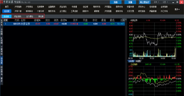The image size is (184, 96).
Task: Switch to the 主力增仓 sub-tab below navigation
Action: click(x=30, y=16)
